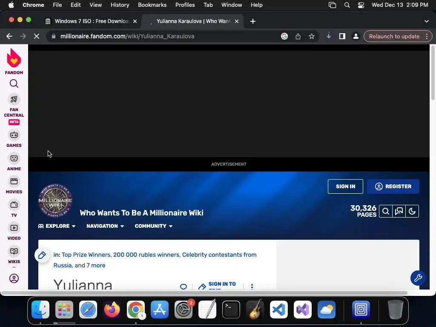View site information lock icon
Viewport: 436px width, 327px height.
[54, 37]
